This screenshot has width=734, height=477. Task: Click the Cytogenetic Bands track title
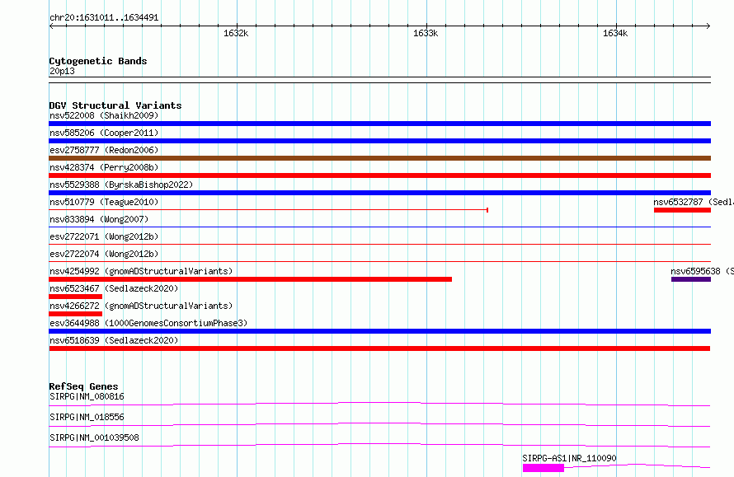tap(98, 61)
